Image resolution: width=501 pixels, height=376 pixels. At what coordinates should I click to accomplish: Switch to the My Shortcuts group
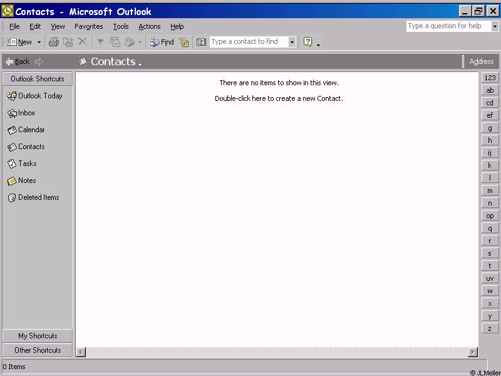pyautogui.click(x=38, y=336)
